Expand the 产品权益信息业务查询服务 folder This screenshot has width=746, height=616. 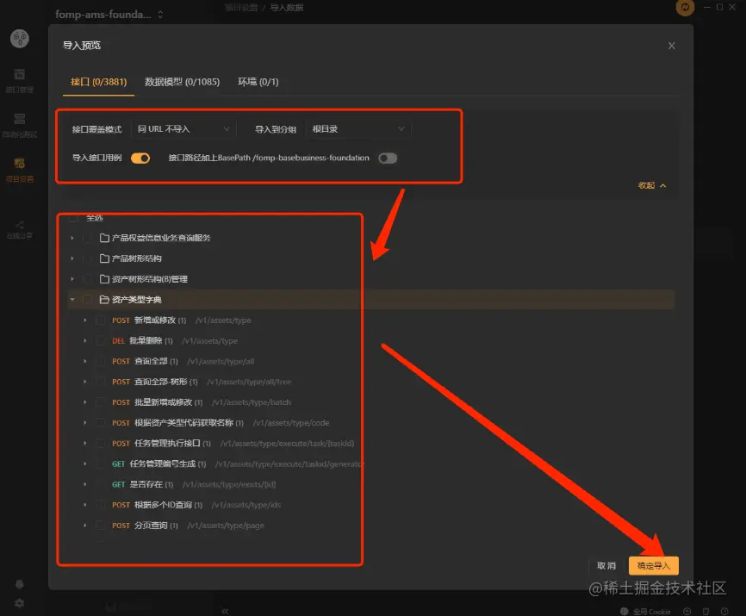click(x=72, y=238)
